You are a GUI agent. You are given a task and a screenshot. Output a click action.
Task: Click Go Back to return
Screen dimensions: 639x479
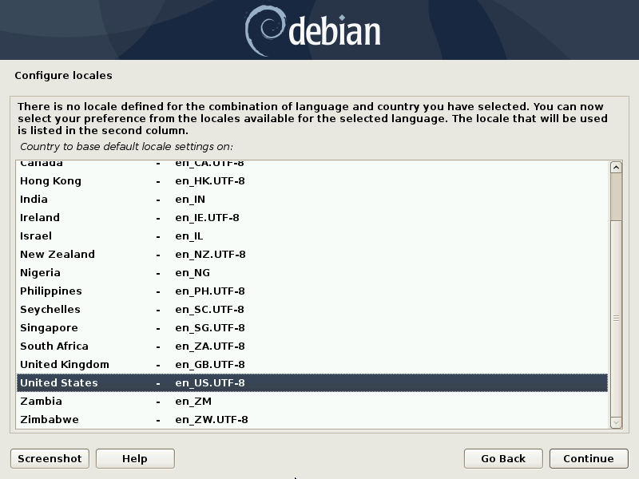(502, 458)
